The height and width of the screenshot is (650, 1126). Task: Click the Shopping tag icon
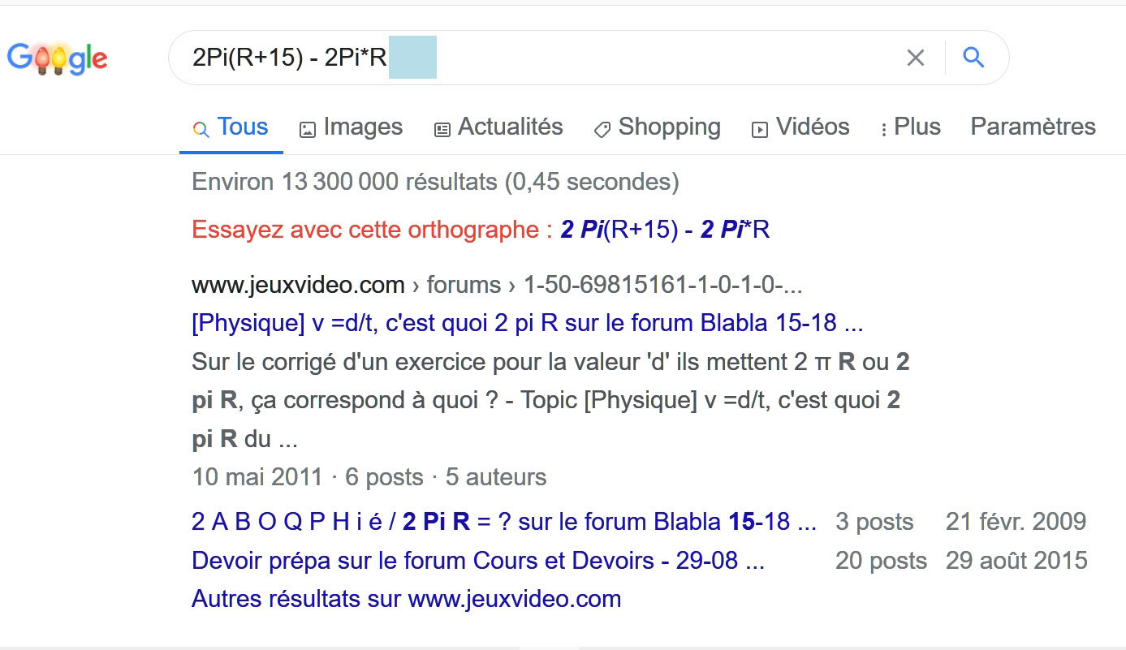pos(602,129)
